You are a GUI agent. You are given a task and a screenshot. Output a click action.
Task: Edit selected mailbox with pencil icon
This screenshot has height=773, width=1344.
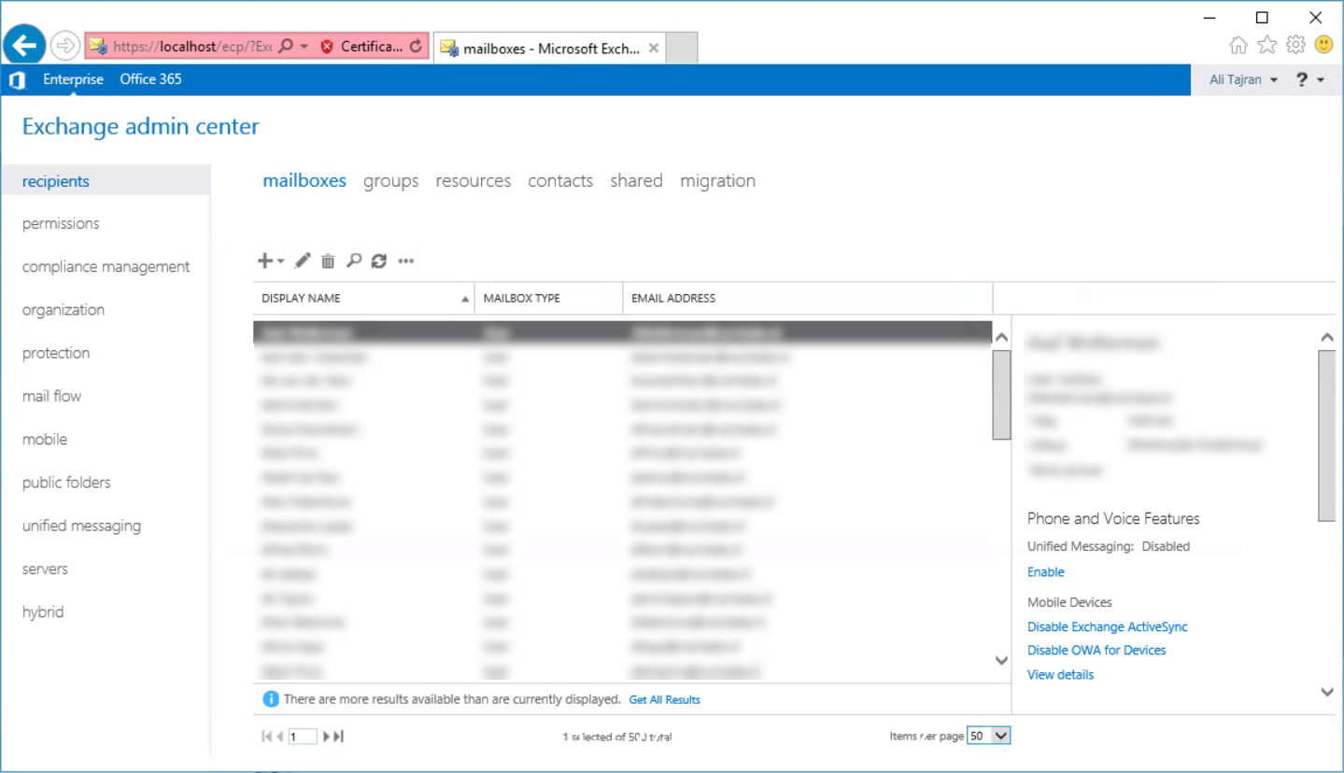click(303, 261)
